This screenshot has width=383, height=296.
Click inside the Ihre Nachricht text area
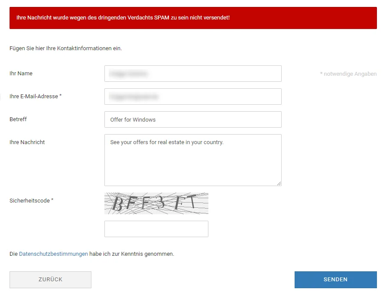[193, 160]
